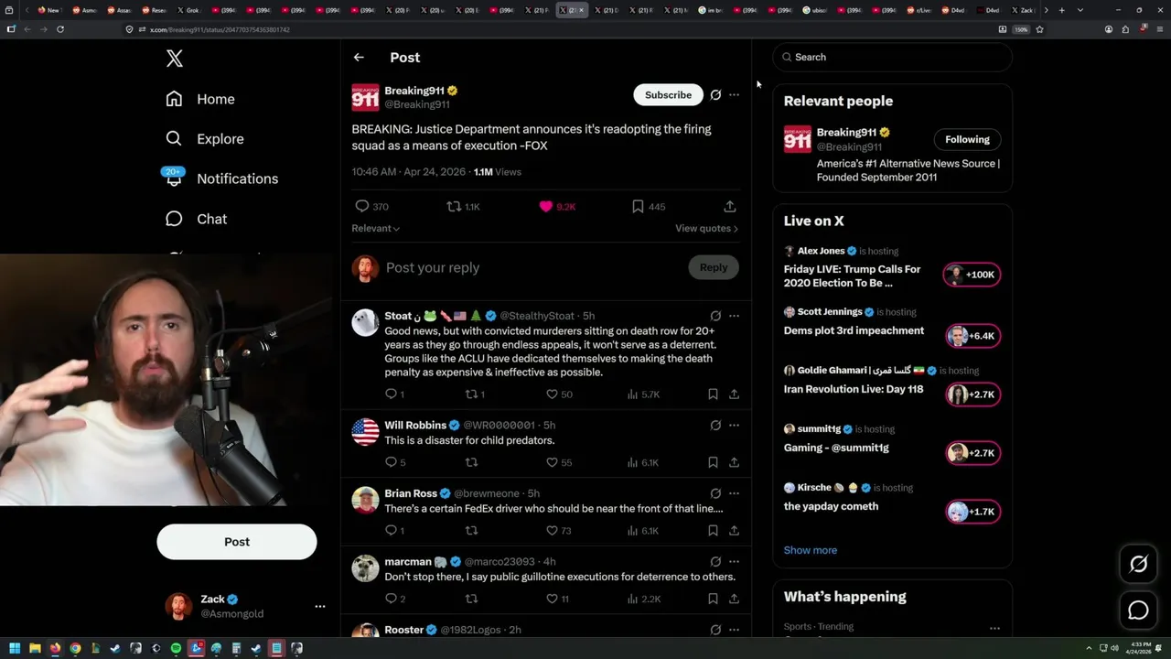Click the Subscribe button on Breaking911 post
The image size is (1171, 659).
(x=668, y=94)
